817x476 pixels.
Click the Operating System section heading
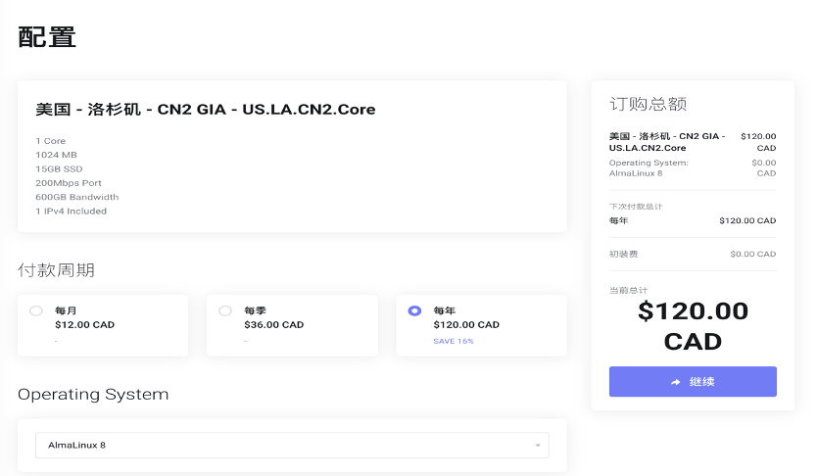tap(93, 395)
